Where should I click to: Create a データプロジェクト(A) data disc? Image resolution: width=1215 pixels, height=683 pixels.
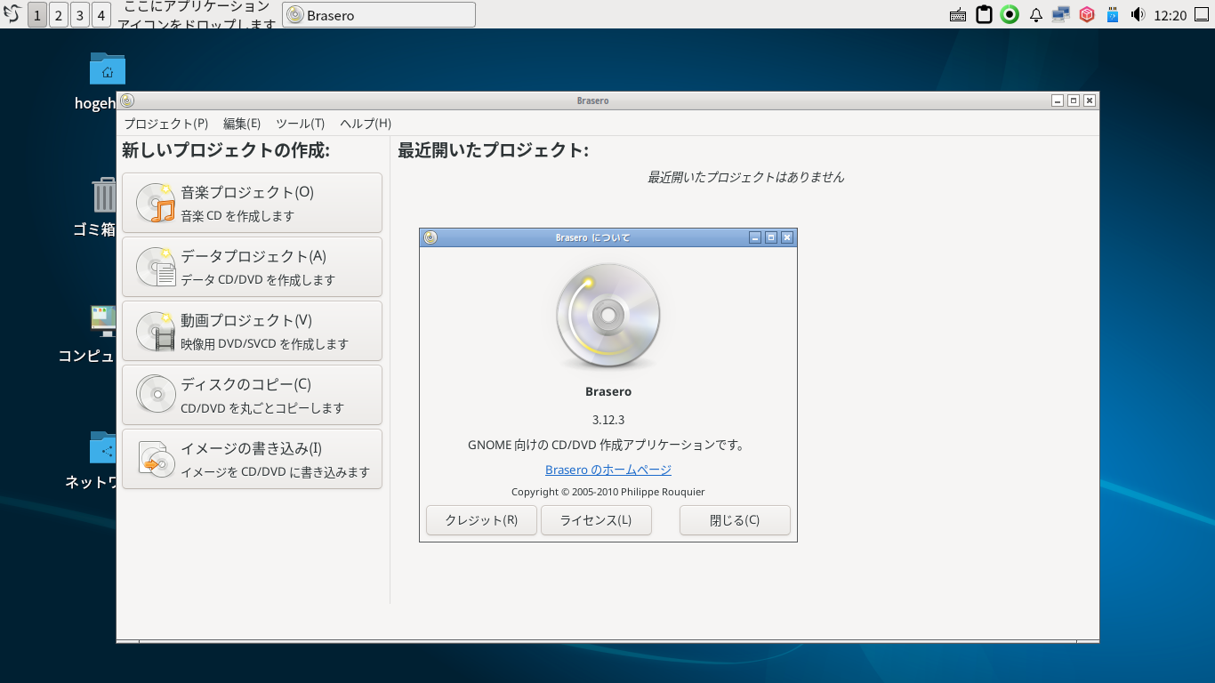tap(252, 267)
